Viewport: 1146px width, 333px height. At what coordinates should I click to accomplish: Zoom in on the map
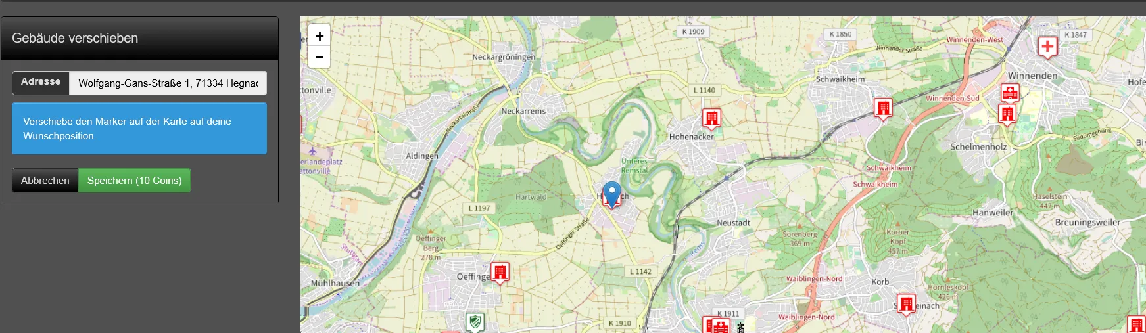coord(320,36)
